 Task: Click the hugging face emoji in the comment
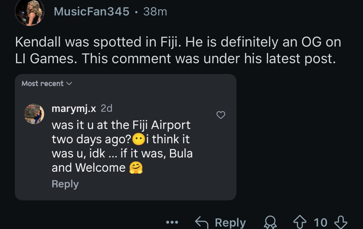point(136,168)
